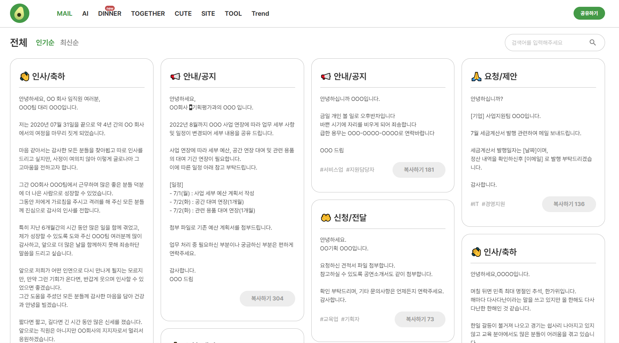Click the line '[기업] 사업지원팀 OOO입니다.'

tap(506, 116)
